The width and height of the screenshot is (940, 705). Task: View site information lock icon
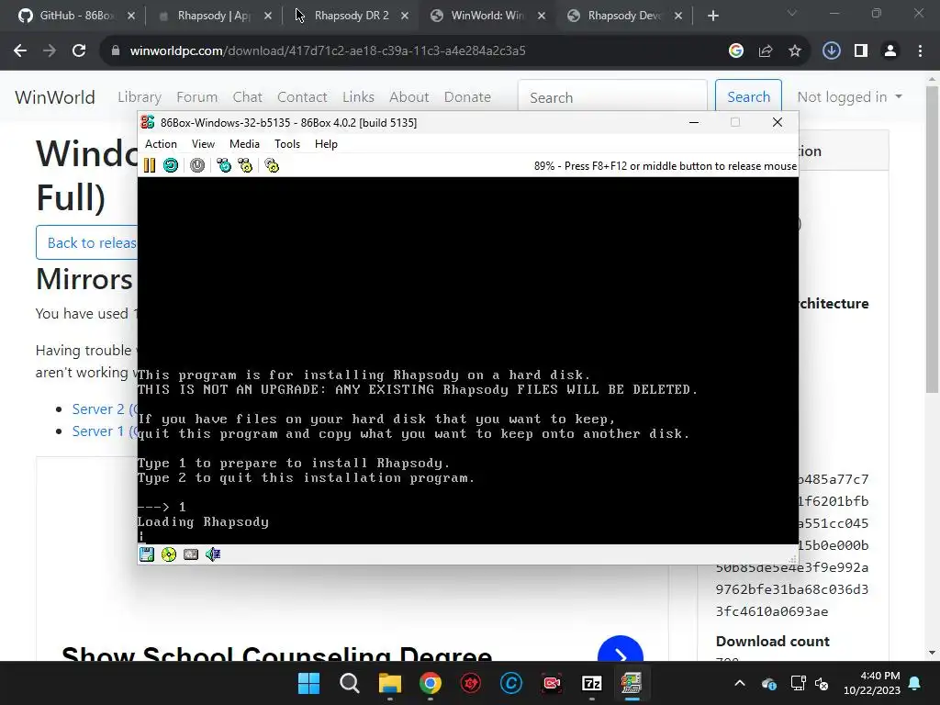click(116, 51)
